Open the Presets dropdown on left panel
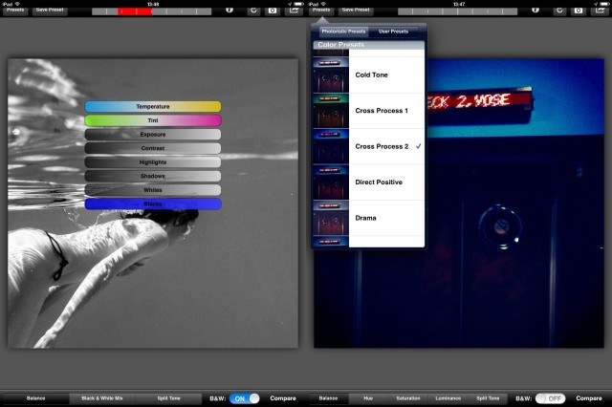The height and width of the screenshot is (407, 612). pos(17,9)
